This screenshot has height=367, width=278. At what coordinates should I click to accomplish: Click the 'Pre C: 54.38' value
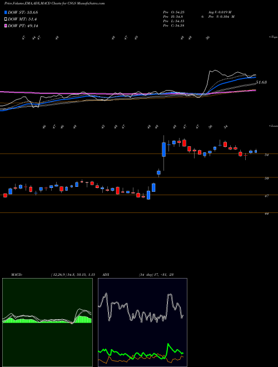pyautogui.click(x=173, y=26)
